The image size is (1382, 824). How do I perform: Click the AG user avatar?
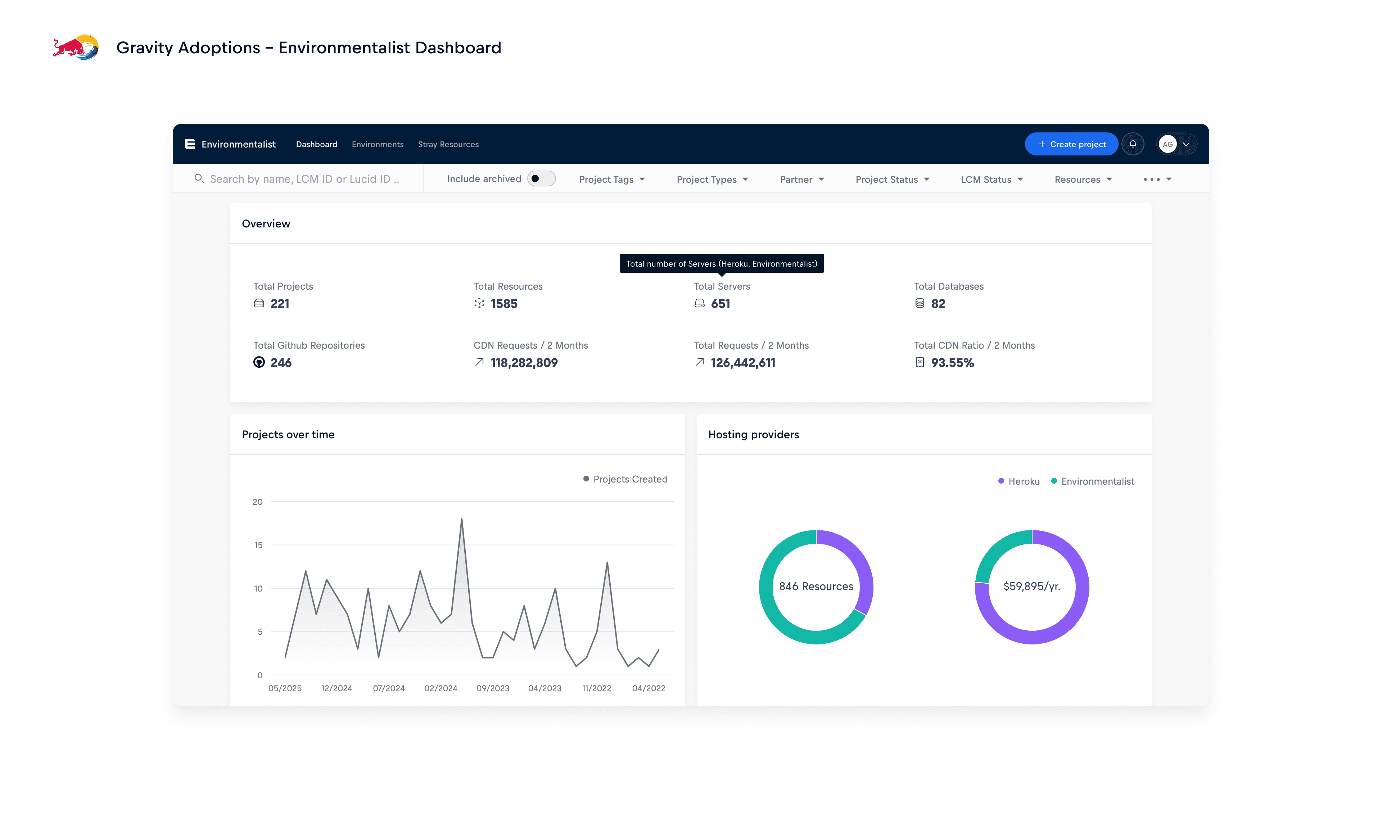[1168, 144]
